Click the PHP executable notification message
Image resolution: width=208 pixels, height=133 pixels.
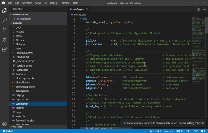click(165, 123)
